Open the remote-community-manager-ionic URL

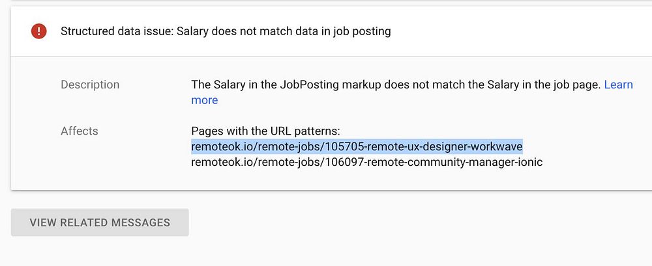point(366,162)
